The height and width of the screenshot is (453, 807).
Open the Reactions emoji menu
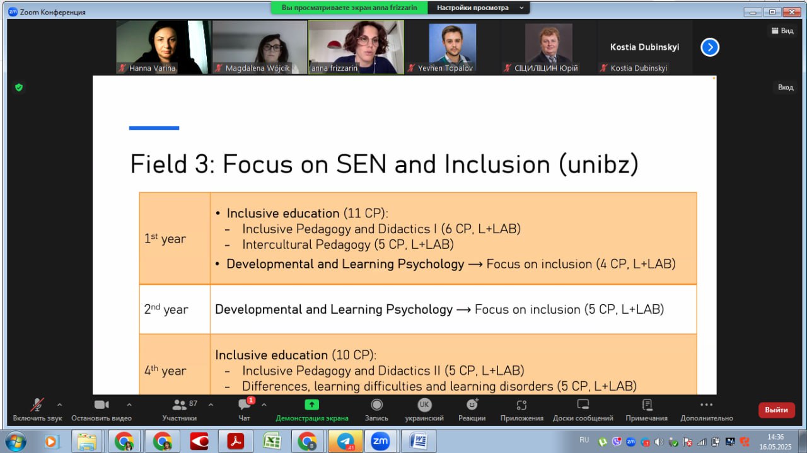point(472,405)
